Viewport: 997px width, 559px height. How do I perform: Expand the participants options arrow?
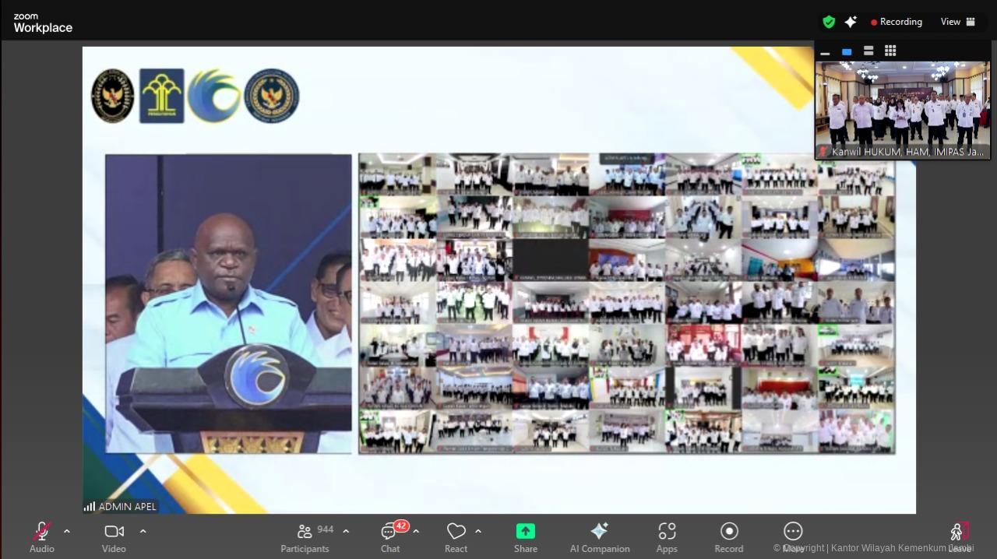pos(346,531)
